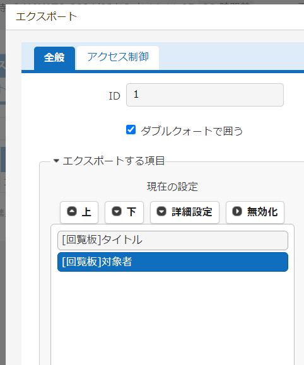Viewport: 304px width, 365px height.
Task: Click the ID input field
Action: tap(205, 95)
